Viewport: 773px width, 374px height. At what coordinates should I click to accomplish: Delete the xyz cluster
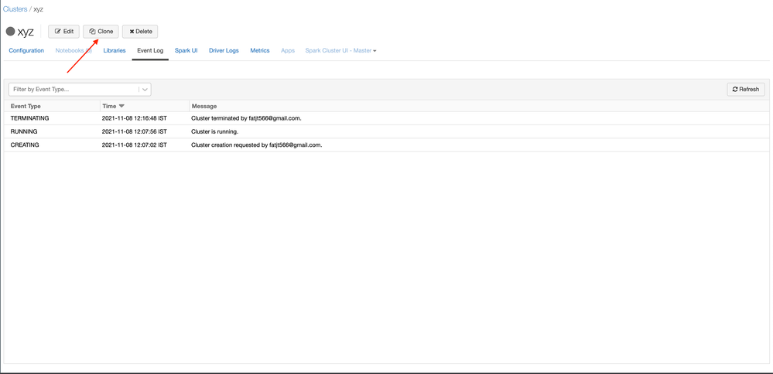[x=140, y=32]
